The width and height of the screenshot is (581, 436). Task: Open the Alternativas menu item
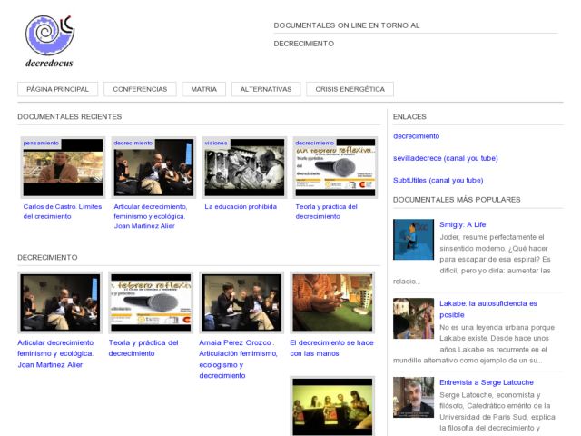(x=265, y=89)
